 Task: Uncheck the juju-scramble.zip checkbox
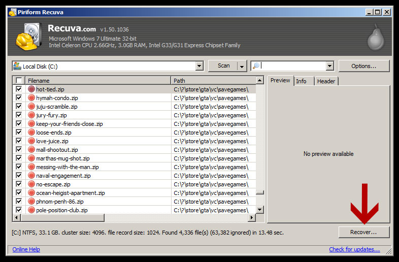point(19,106)
